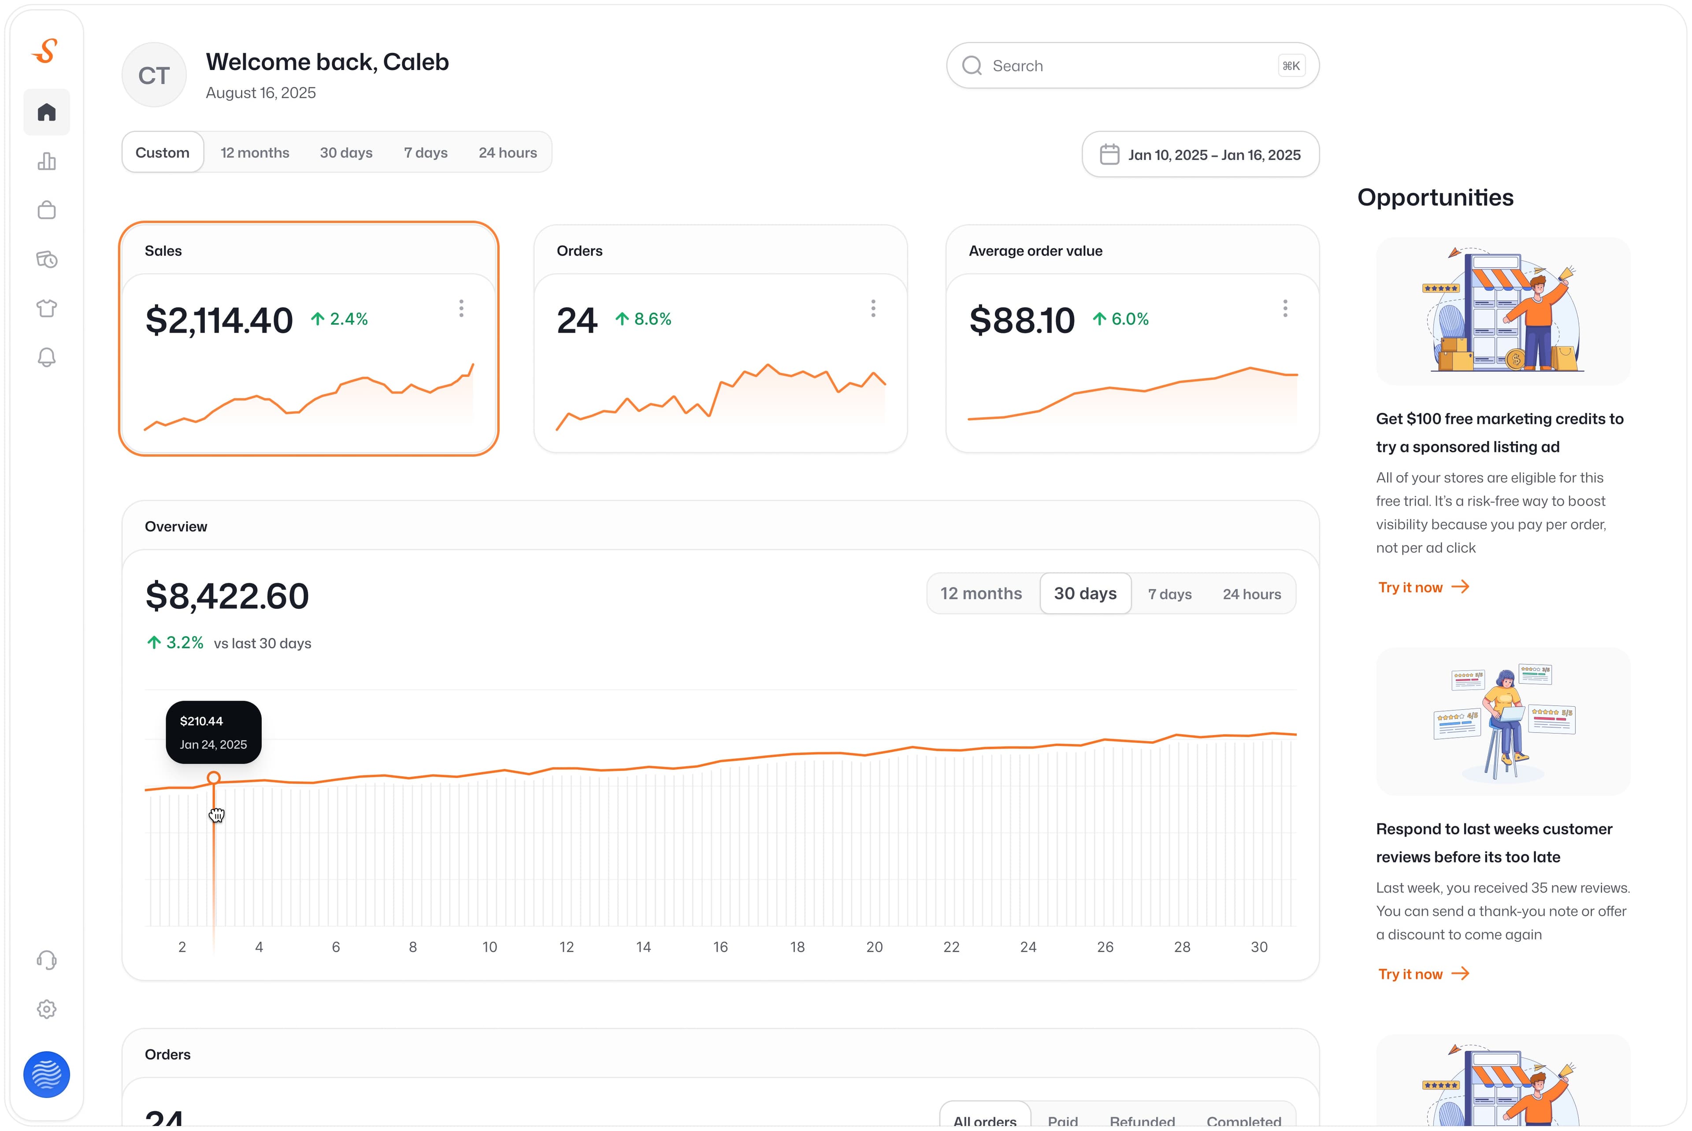Click the $210.44 Jan 24 tooltip

coord(214,732)
